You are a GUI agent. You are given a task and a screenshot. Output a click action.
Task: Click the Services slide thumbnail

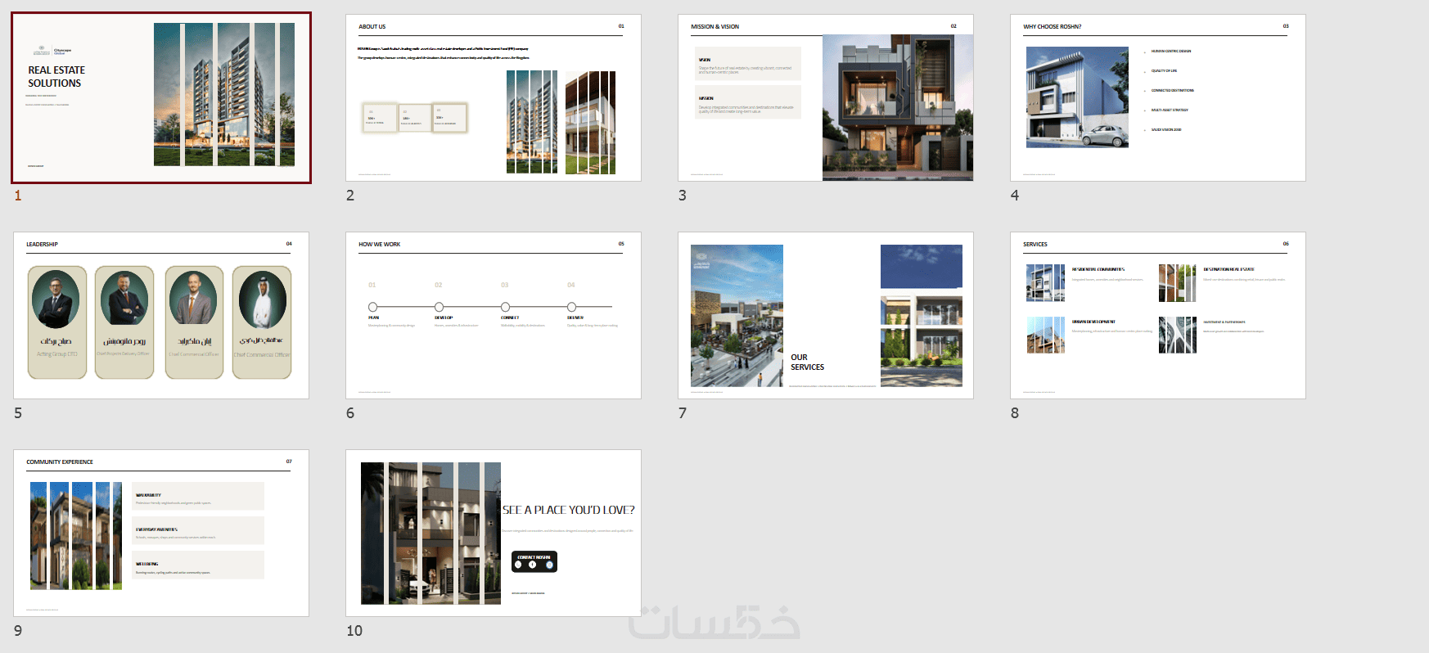pos(1158,315)
